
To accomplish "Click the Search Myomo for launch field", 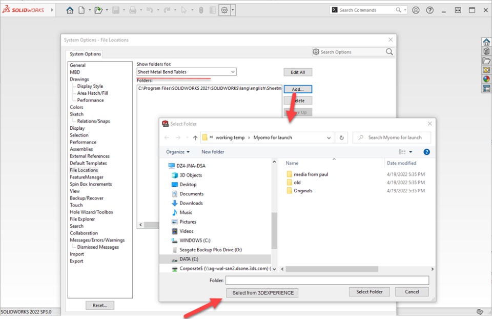I will pyautogui.click(x=392, y=137).
